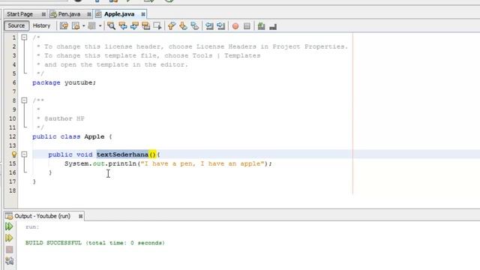This screenshot has height=270, width=480.
Task: Click the 'run:' line in output
Action: click(32, 226)
